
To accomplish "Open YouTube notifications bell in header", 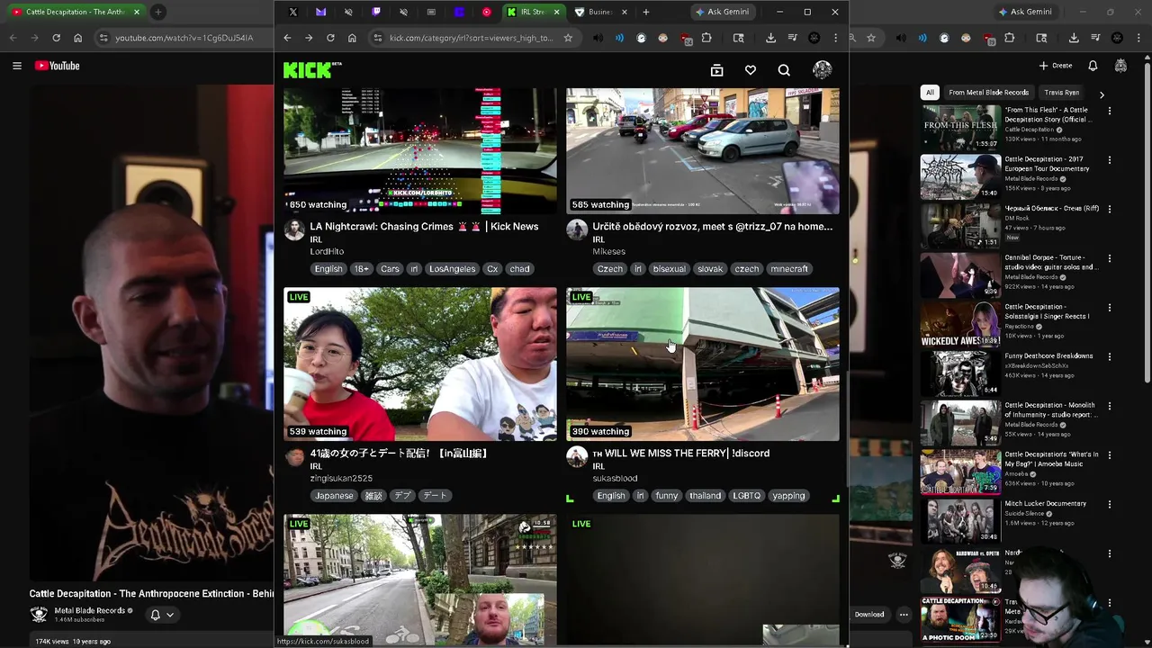I will (x=1093, y=66).
